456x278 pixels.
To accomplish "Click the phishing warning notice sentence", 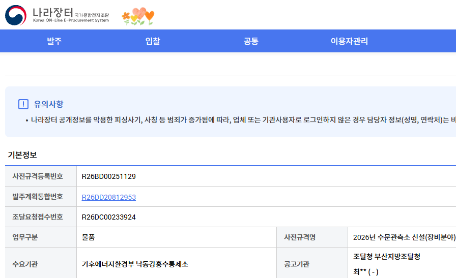I will [x=243, y=119].
